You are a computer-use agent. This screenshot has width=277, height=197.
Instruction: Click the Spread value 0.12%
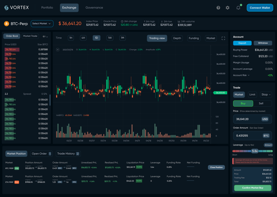pyautogui.click(x=44, y=94)
